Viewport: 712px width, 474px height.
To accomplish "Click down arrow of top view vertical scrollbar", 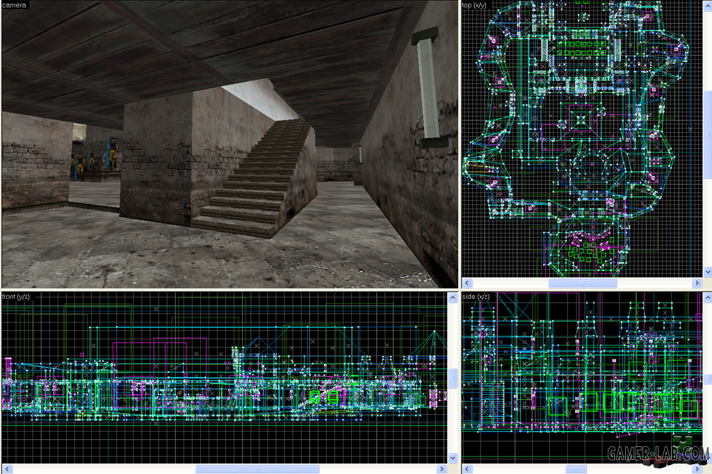I will (707, 272).
